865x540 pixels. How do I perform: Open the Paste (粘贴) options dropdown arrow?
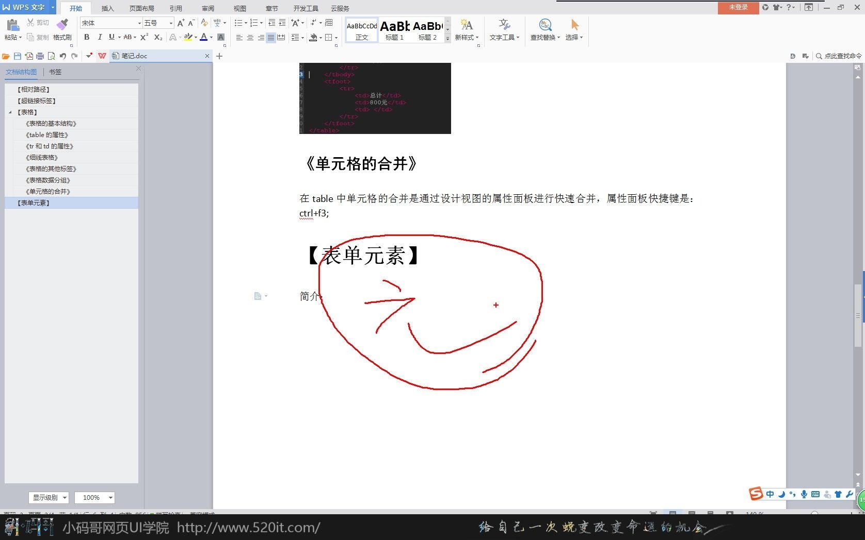point(20,38)
